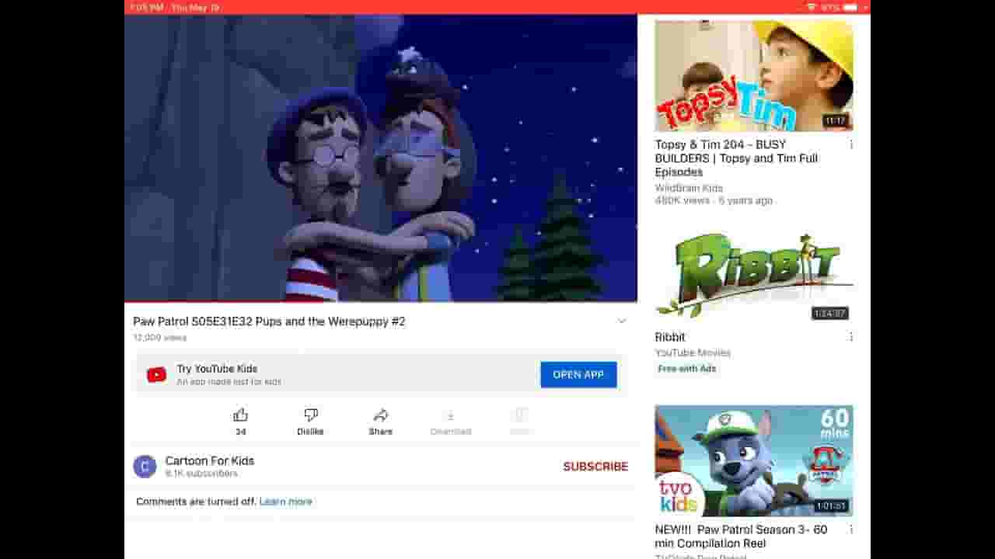Like the video with thumbs up icon
Screen dimensions: 995x559
(x=240, y=415)
